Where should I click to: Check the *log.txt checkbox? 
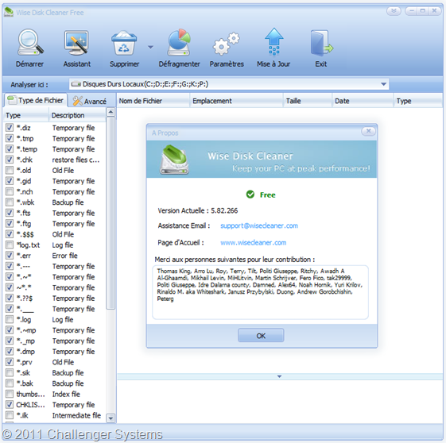pos(10,245)
